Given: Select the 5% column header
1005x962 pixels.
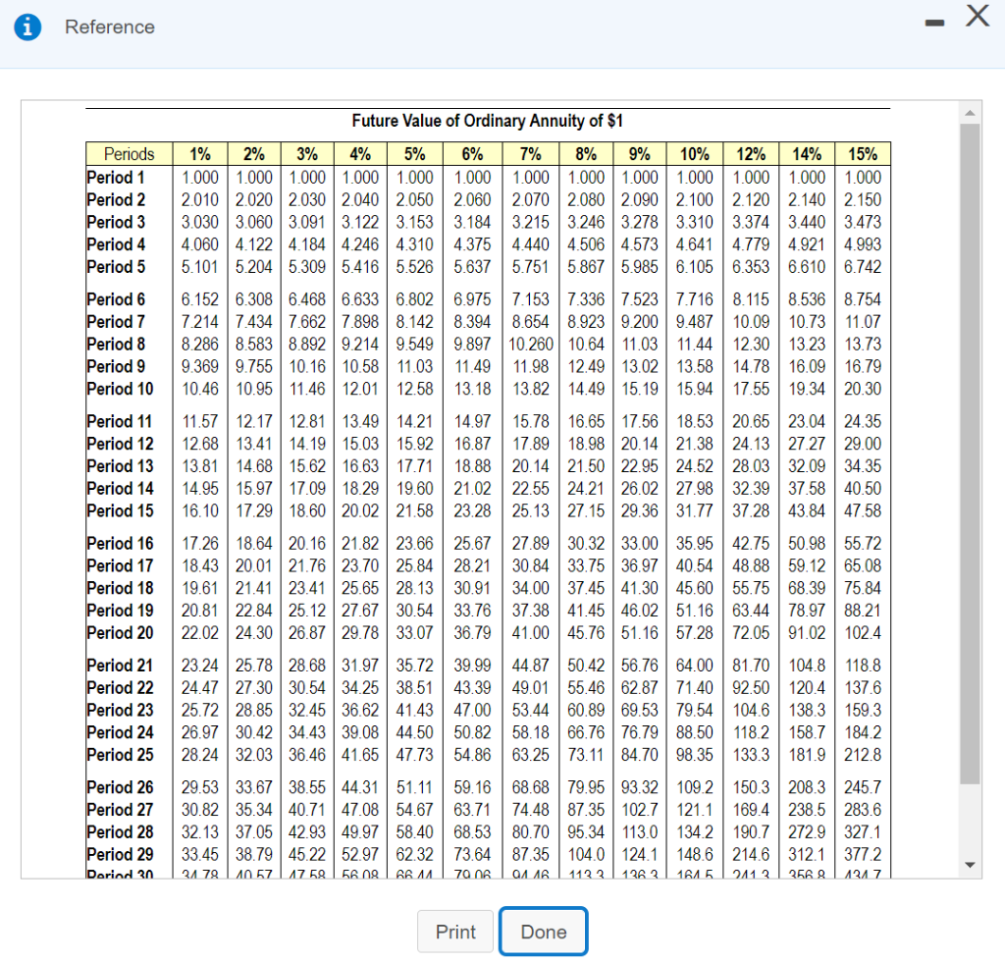Looking at the screenshot, I should pyautogui.click(x=414, y=154).
